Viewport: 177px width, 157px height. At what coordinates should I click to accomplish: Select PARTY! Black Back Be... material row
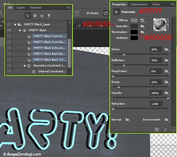tap(49, 54)
